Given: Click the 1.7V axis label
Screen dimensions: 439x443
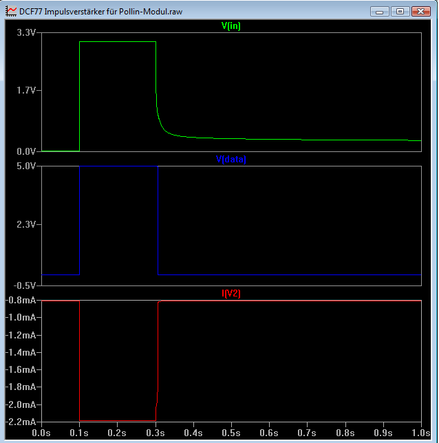Looking at the screenshot, I should pyautogui.click(x=25, y=90).
